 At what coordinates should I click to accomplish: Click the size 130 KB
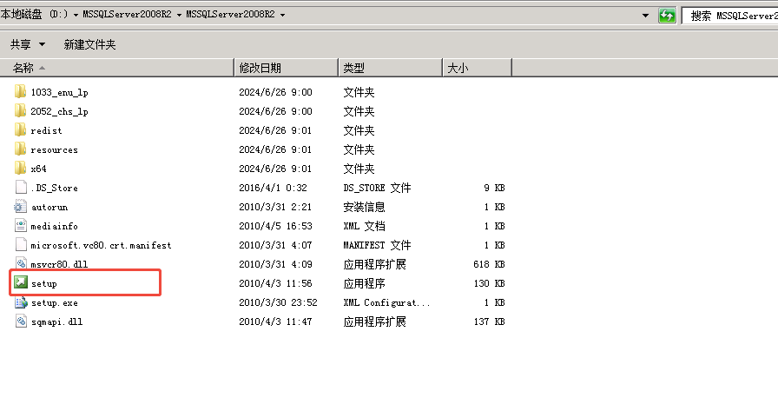[x=489, y=283]
